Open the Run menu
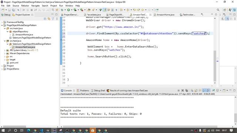Screen dimensions: 237x133 coord(61,6)
